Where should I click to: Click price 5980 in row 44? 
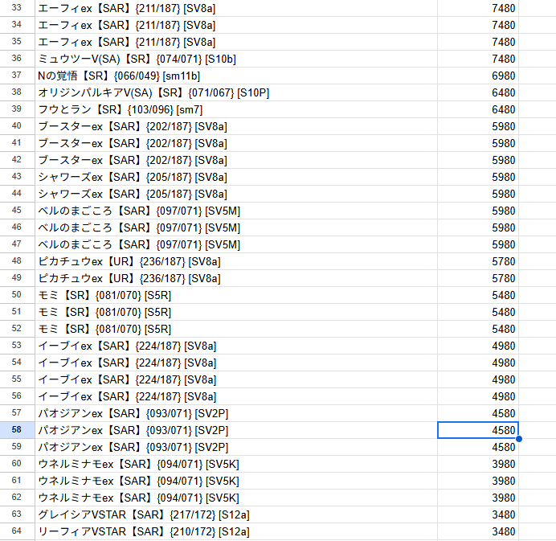coord(478,194)
